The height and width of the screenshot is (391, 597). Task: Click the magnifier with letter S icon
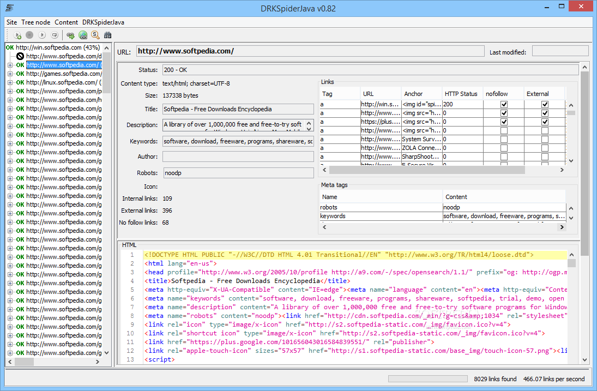click(95, 35)
